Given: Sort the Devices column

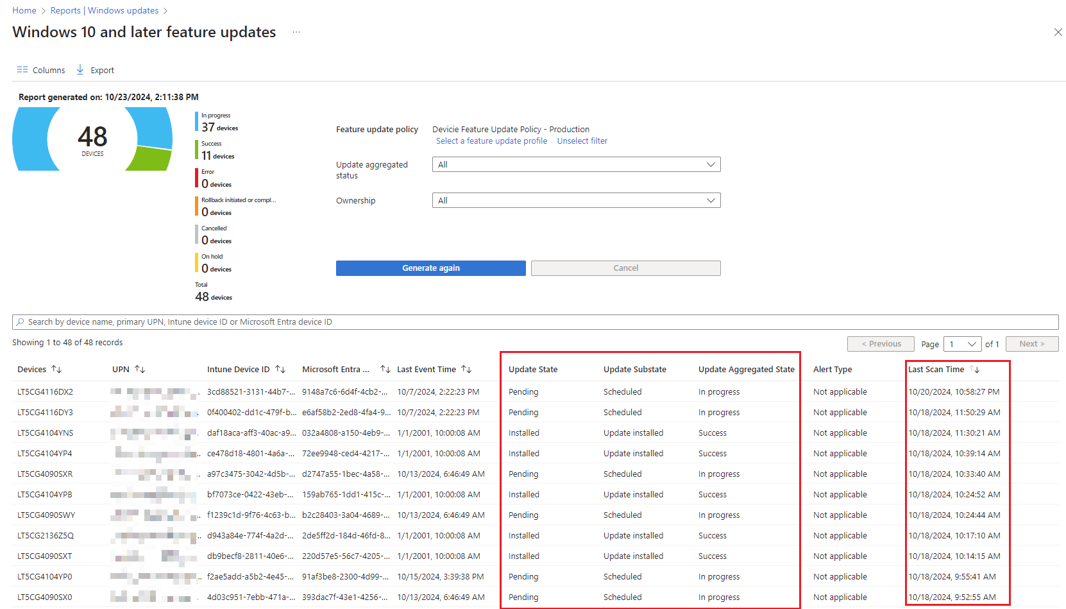Looking at the screenshot, I should [58, 369].
